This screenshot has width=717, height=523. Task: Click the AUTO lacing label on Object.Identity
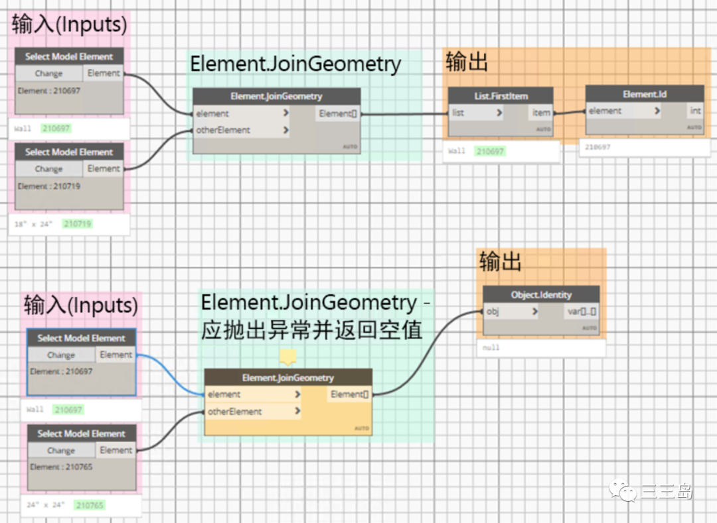coord(589,327)
